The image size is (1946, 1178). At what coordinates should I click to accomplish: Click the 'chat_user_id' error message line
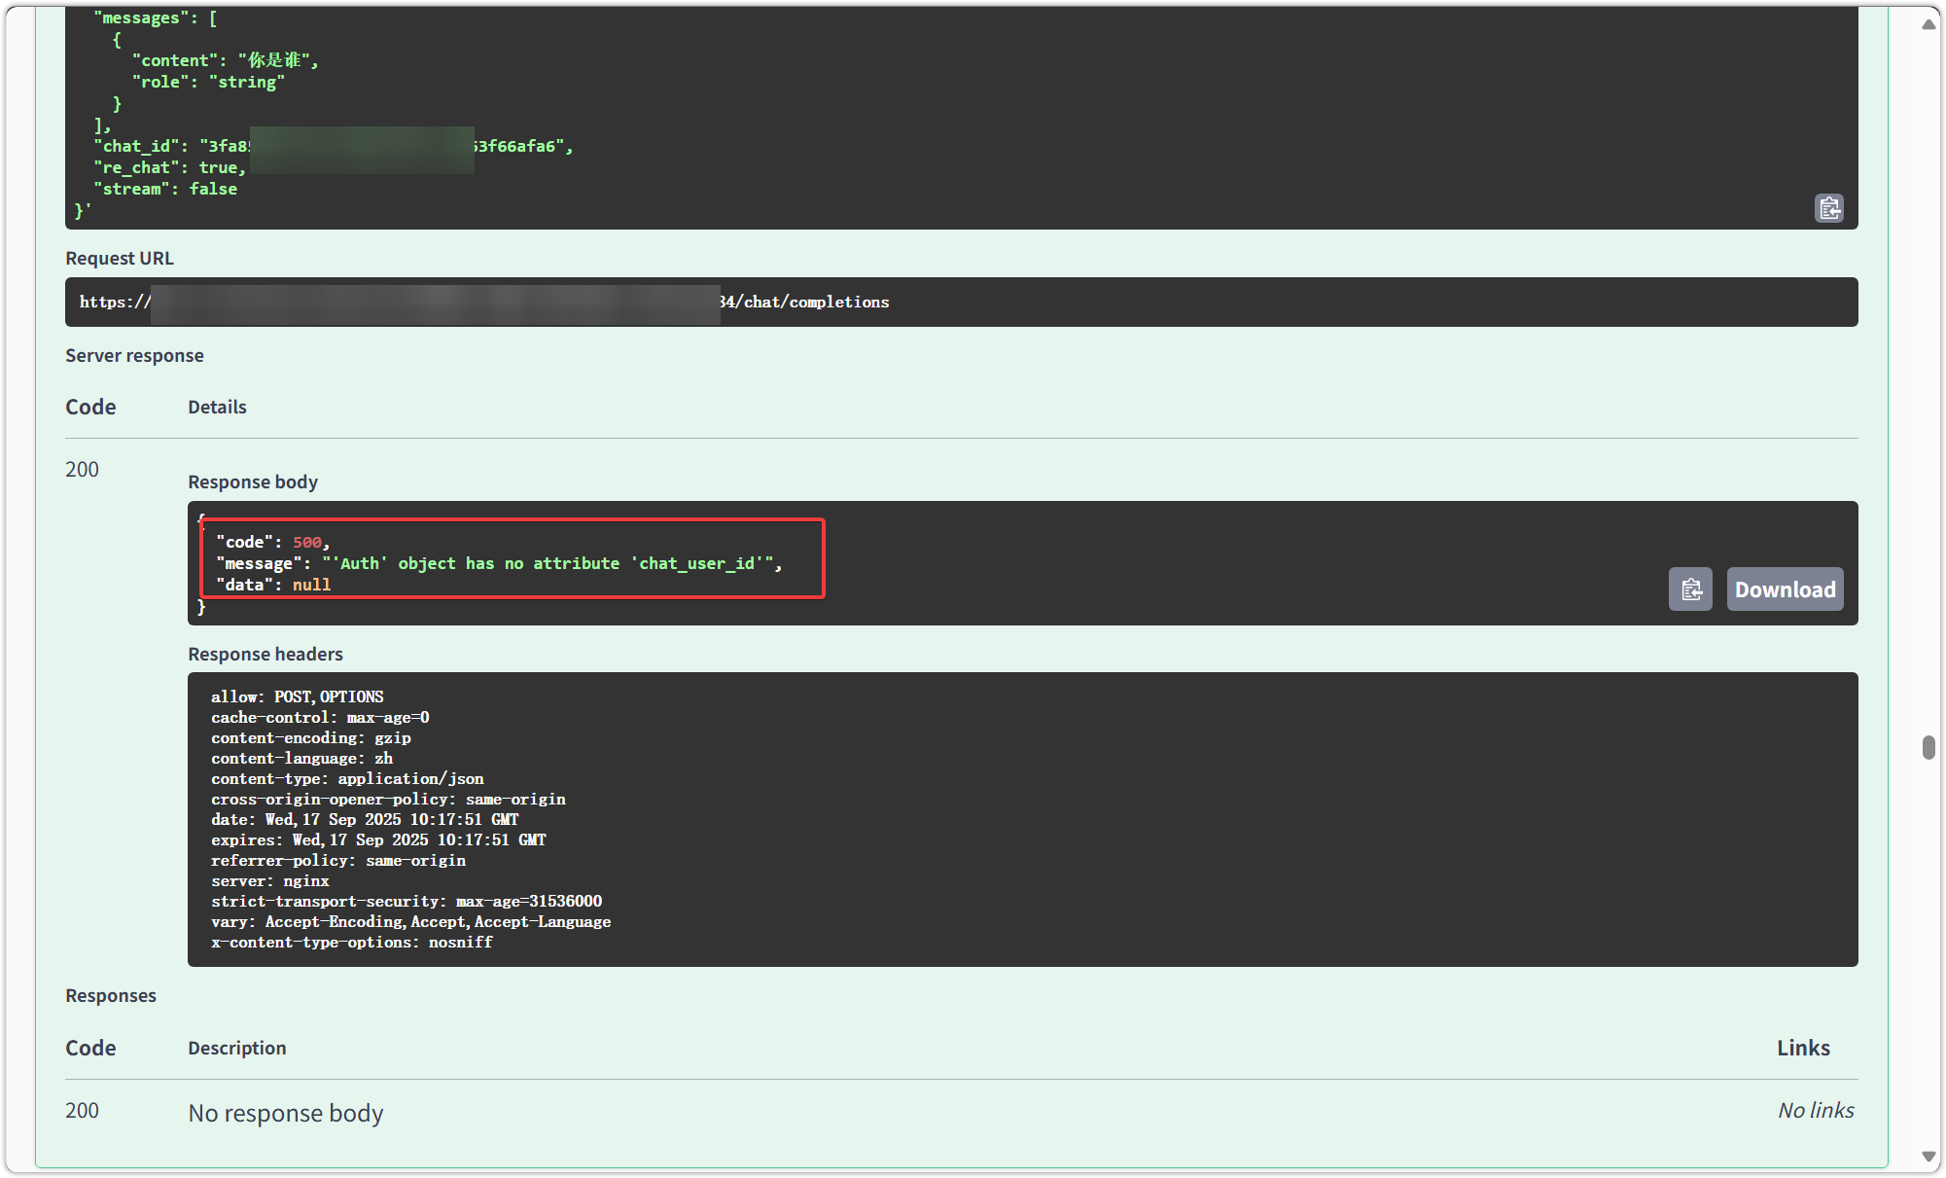click(x=501, y=564)
